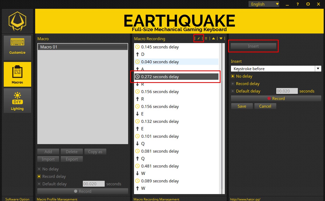Go to the Lighting DIY section
This screenshot has width=325, height=201.
(17, 100)
